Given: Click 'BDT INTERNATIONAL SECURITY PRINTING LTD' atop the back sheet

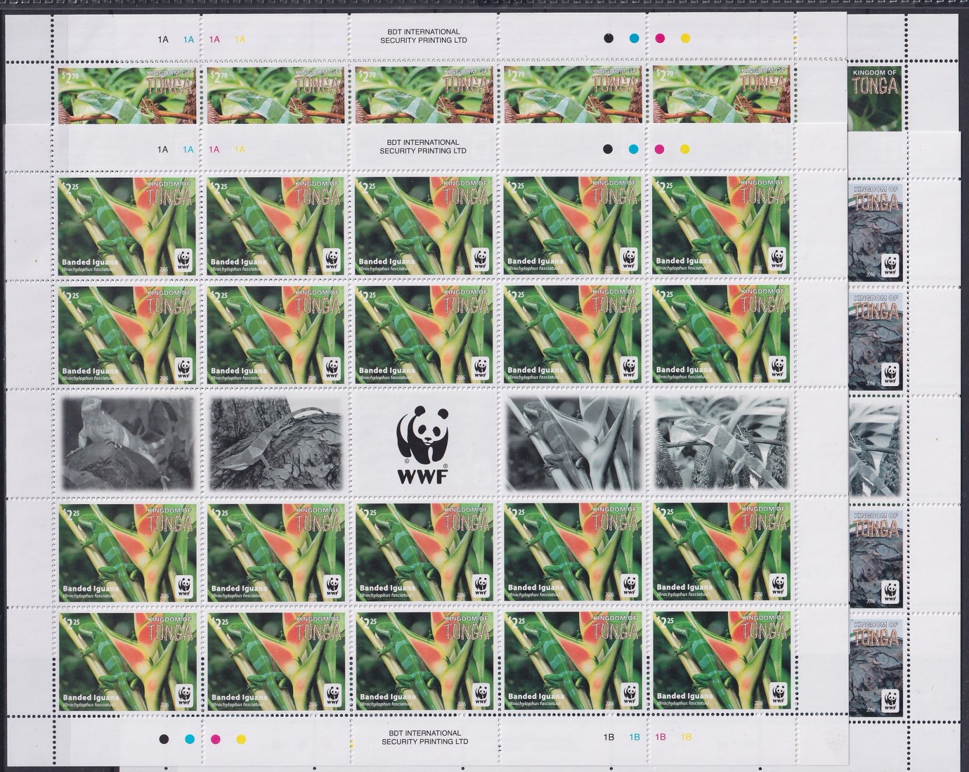Looking at the screenshot, I should coord(423,36).
